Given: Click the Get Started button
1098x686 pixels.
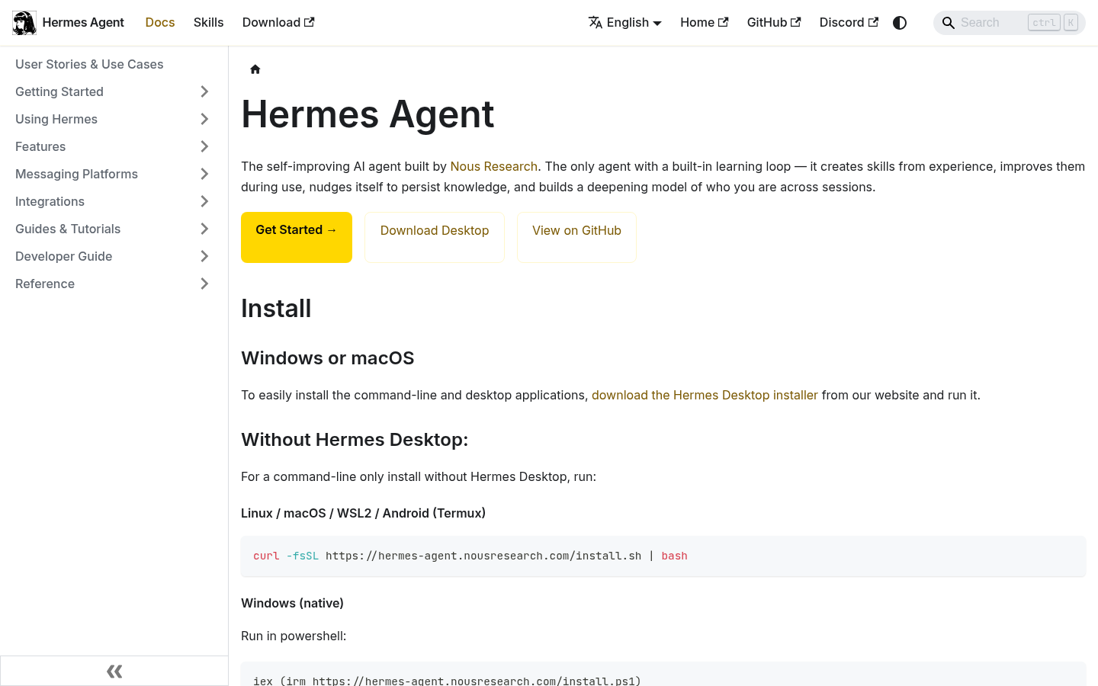Looking at the screenshot, I should (x=297, y=237).
